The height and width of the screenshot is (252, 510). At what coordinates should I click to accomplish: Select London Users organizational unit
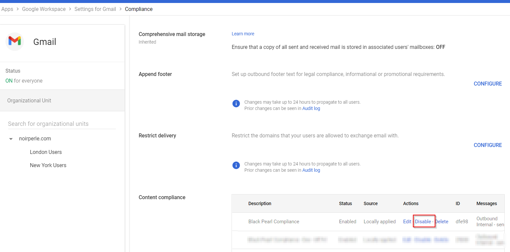[x=46, y=152]
